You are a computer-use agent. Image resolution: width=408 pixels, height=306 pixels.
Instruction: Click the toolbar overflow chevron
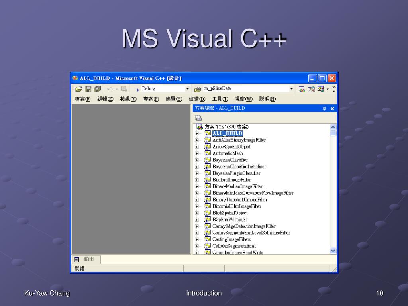334,89
